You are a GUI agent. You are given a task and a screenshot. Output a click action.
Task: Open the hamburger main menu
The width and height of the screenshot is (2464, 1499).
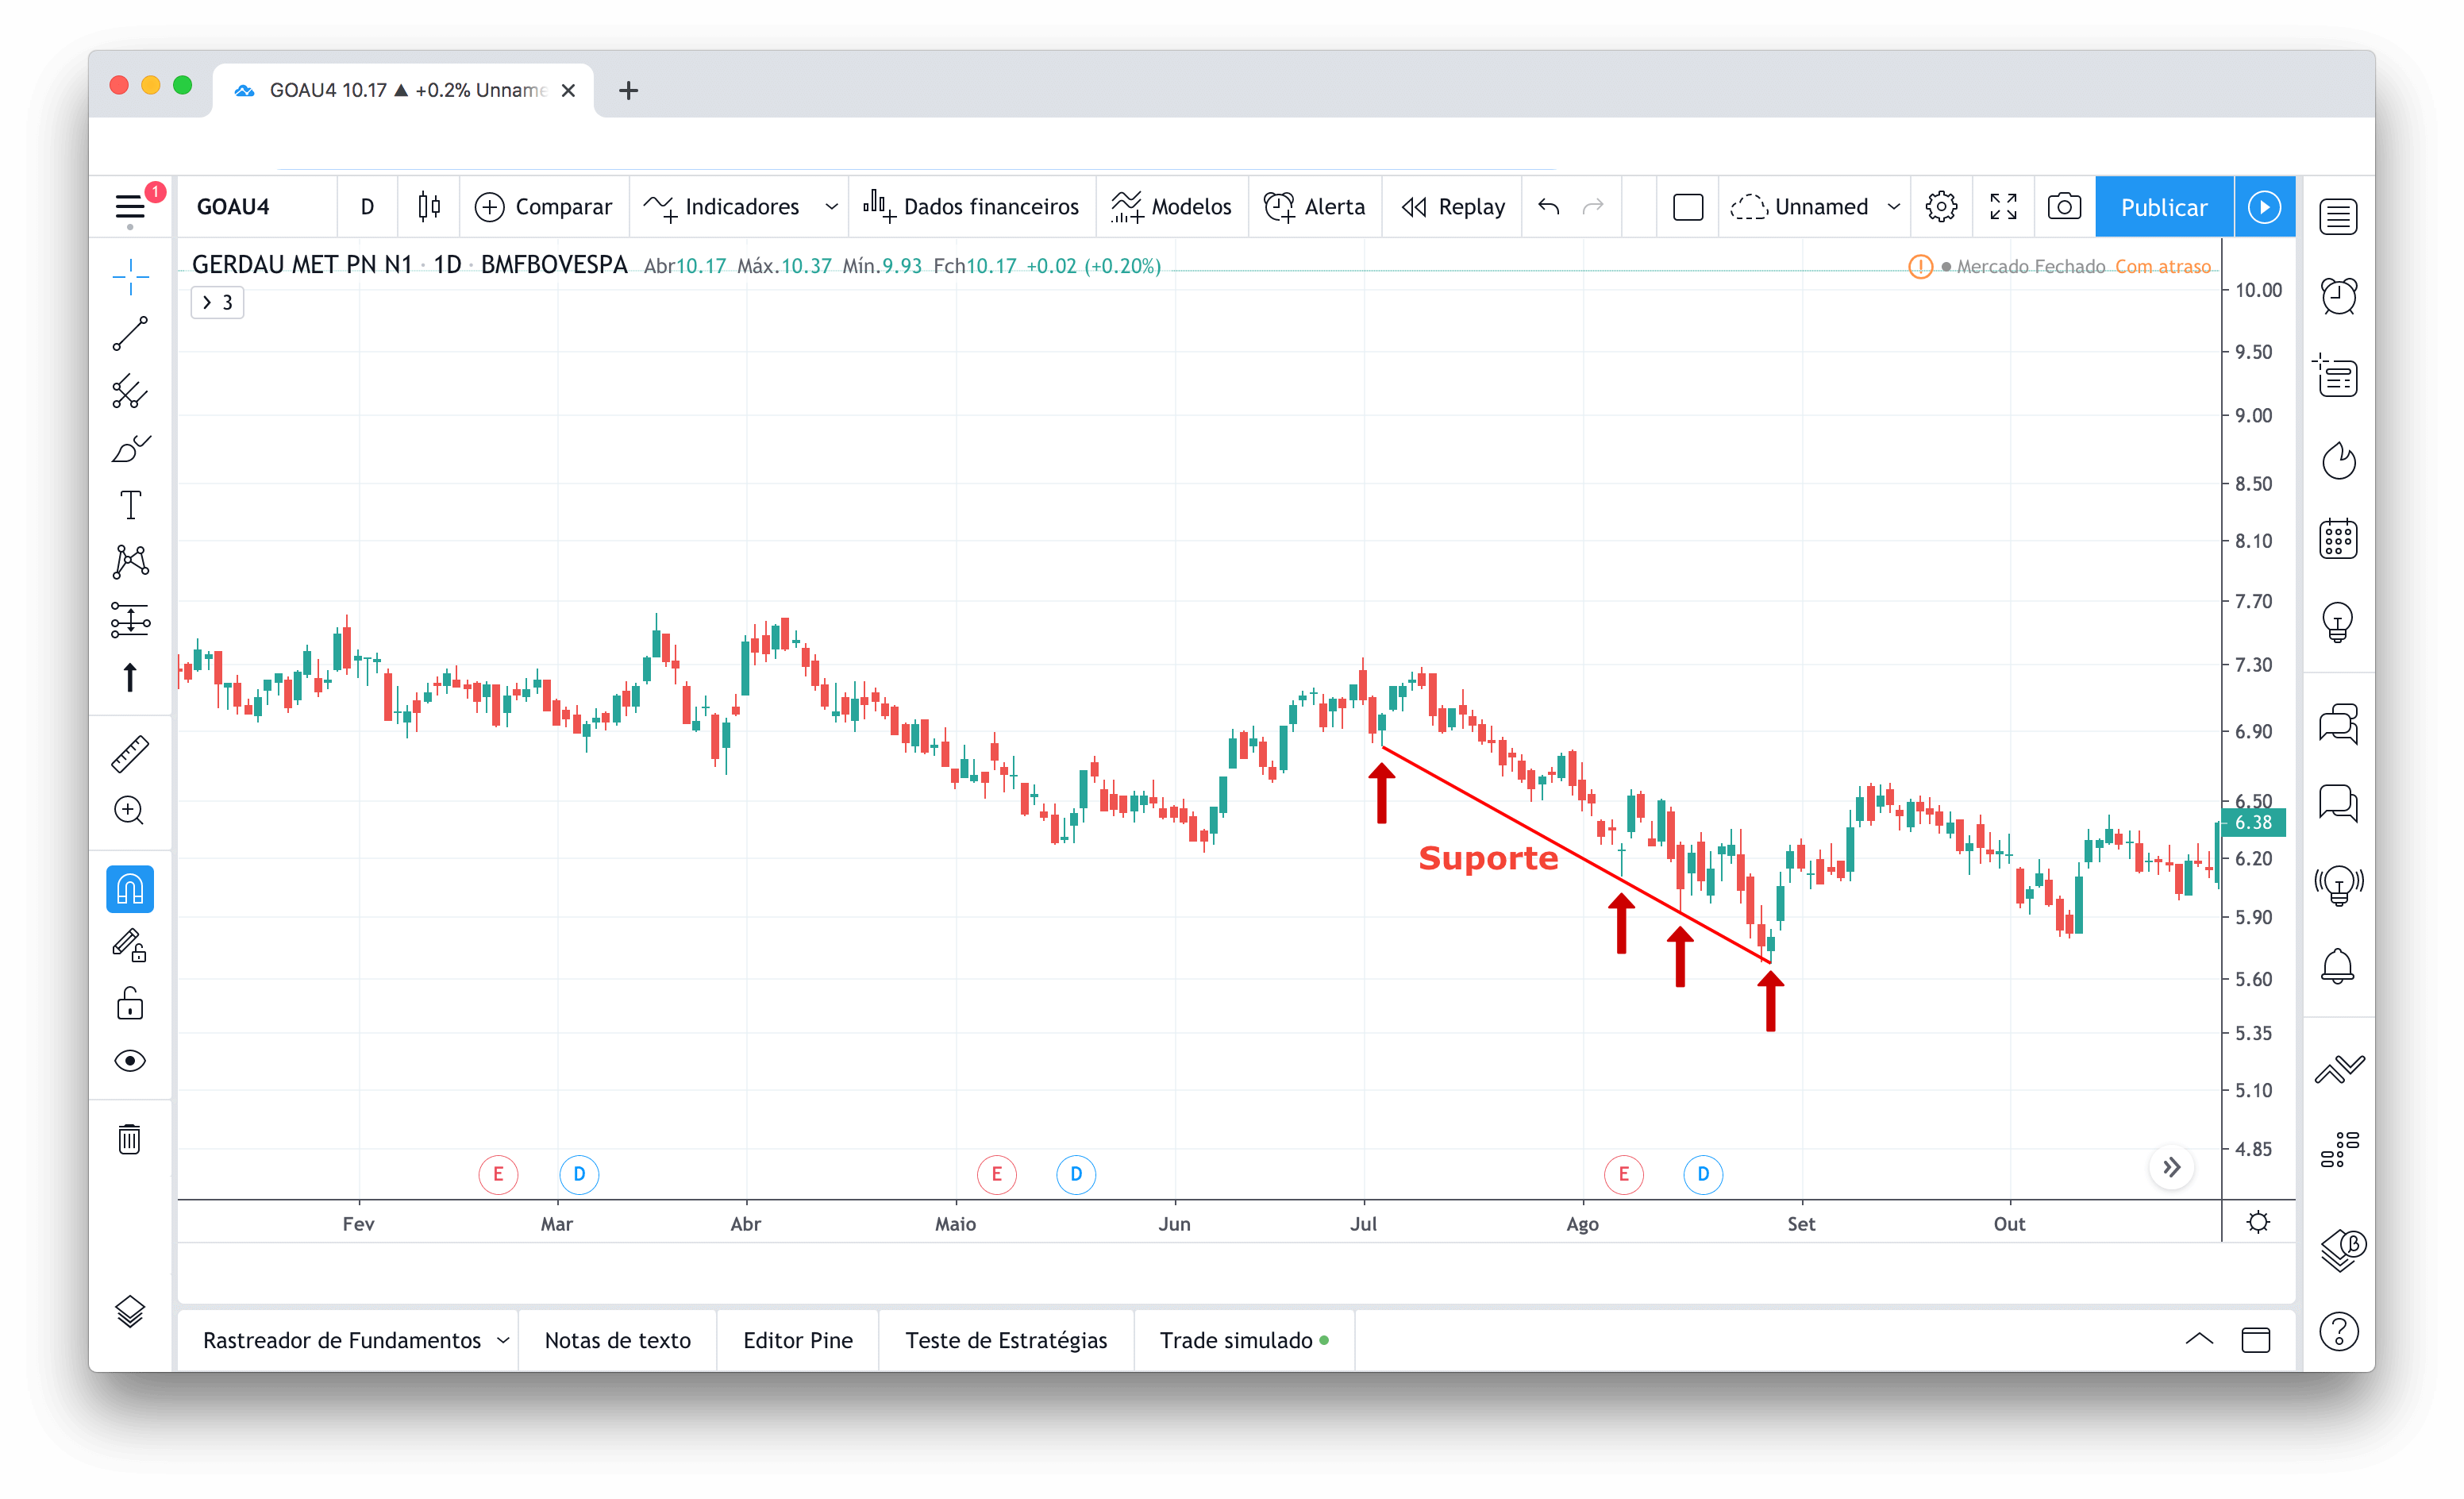[130, 207]
